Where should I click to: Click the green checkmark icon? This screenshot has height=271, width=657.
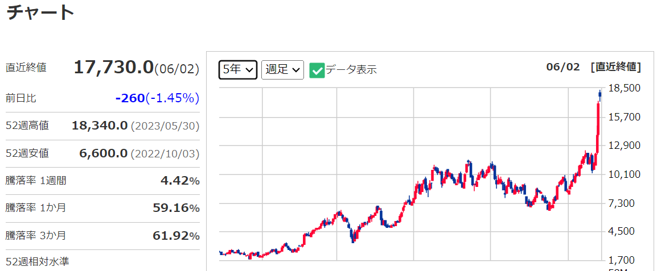click(317, 70)
